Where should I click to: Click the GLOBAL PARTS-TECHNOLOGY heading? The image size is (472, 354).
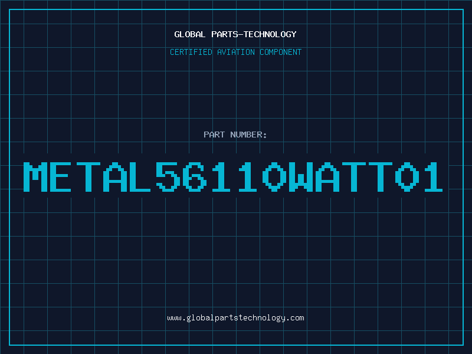pos(235,34)
